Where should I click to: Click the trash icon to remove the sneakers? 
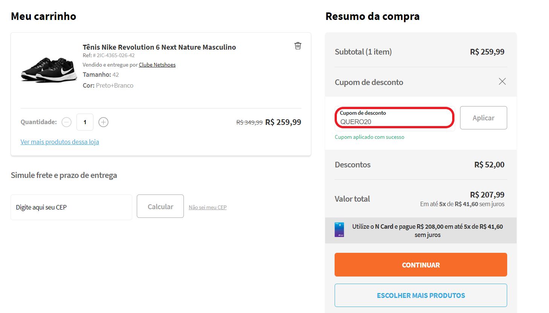(298, 45)
